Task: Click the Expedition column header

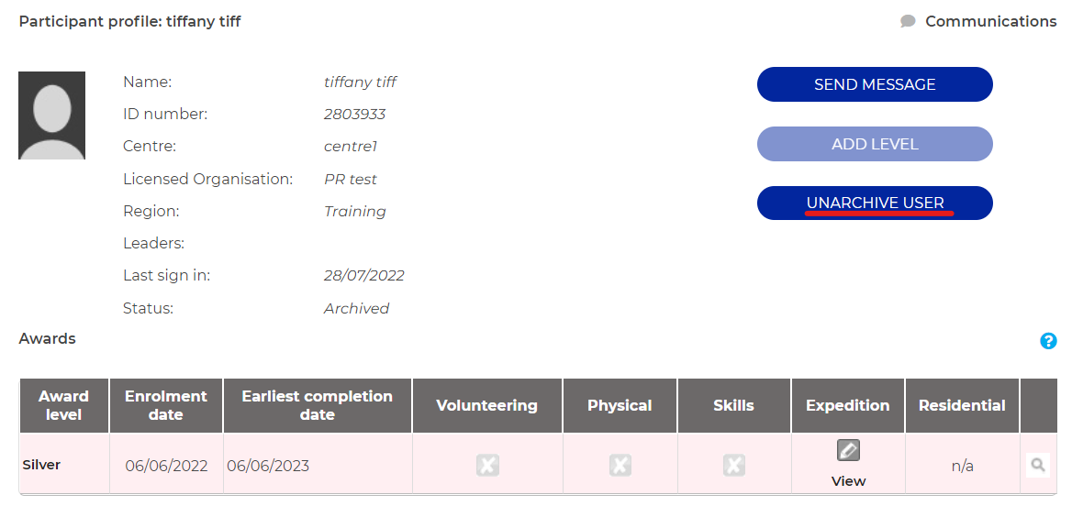Action: tap(848, 405)
